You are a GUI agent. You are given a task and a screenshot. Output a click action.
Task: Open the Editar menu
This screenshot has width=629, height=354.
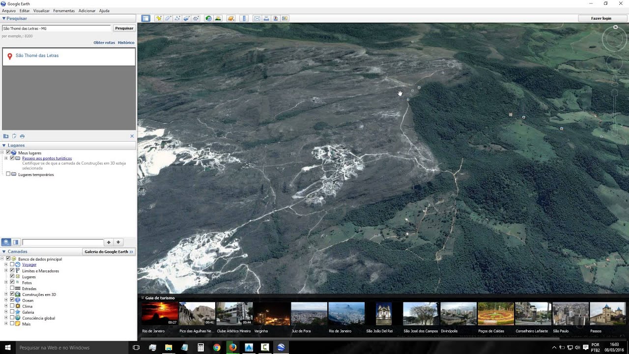[x=25, y=10]
